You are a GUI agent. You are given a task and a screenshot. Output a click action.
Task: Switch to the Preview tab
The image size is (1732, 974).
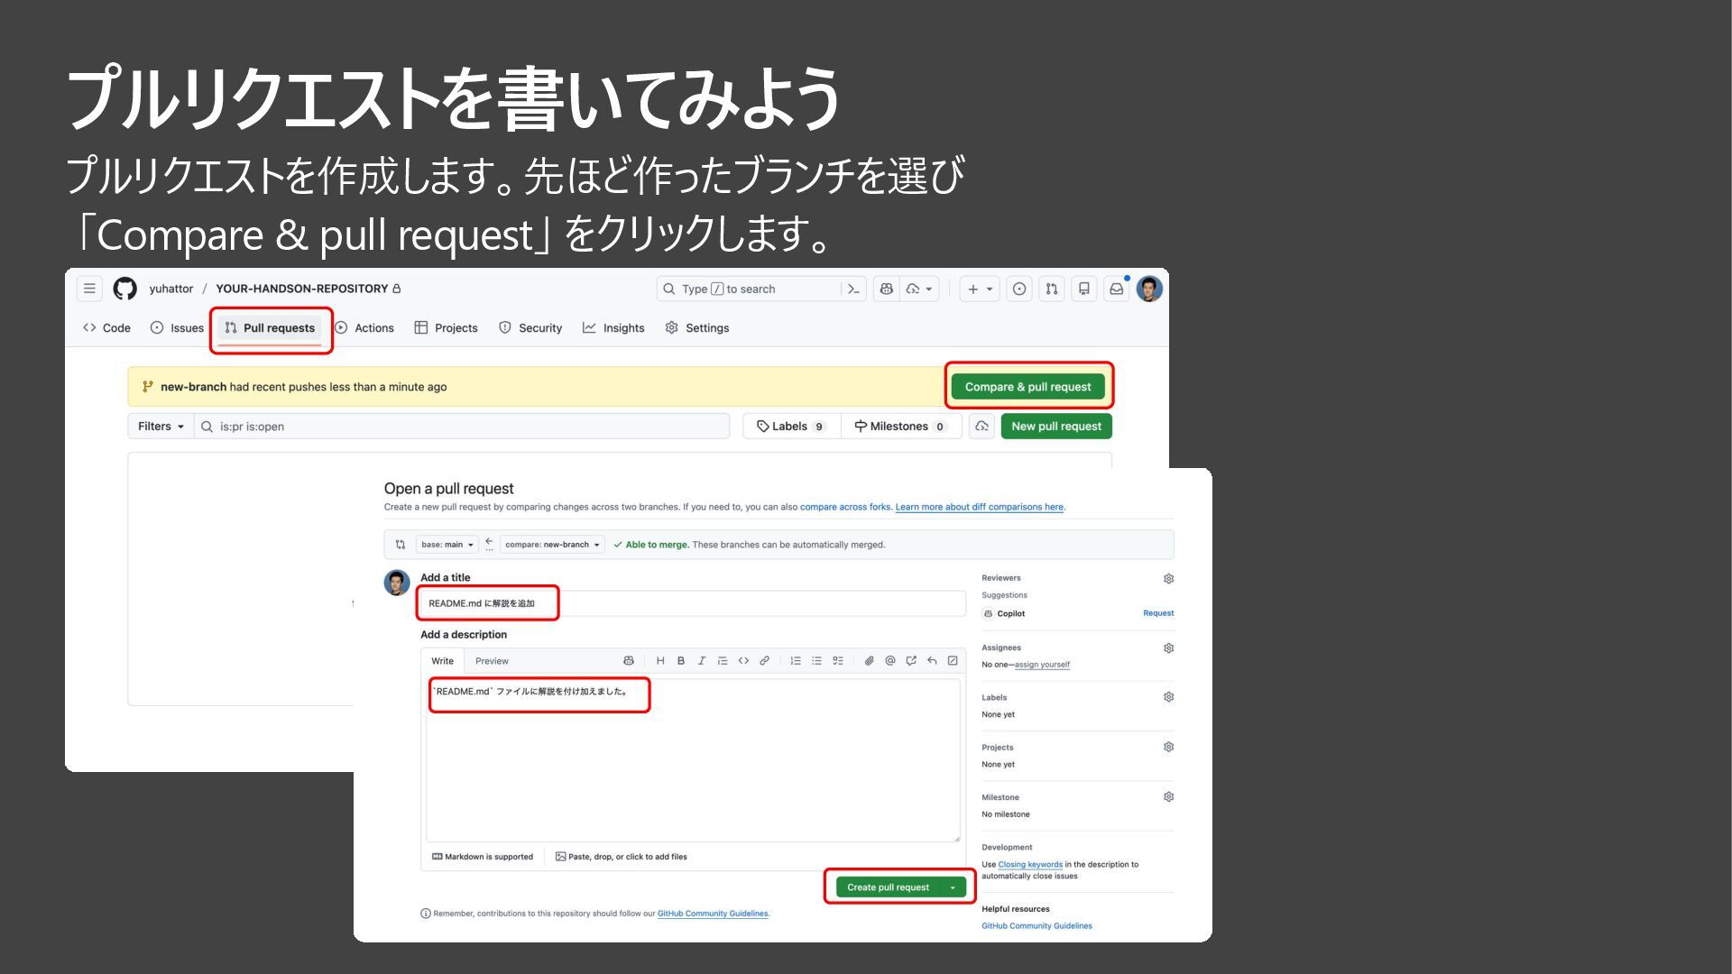pyautogui.click(x=492, y=661)
